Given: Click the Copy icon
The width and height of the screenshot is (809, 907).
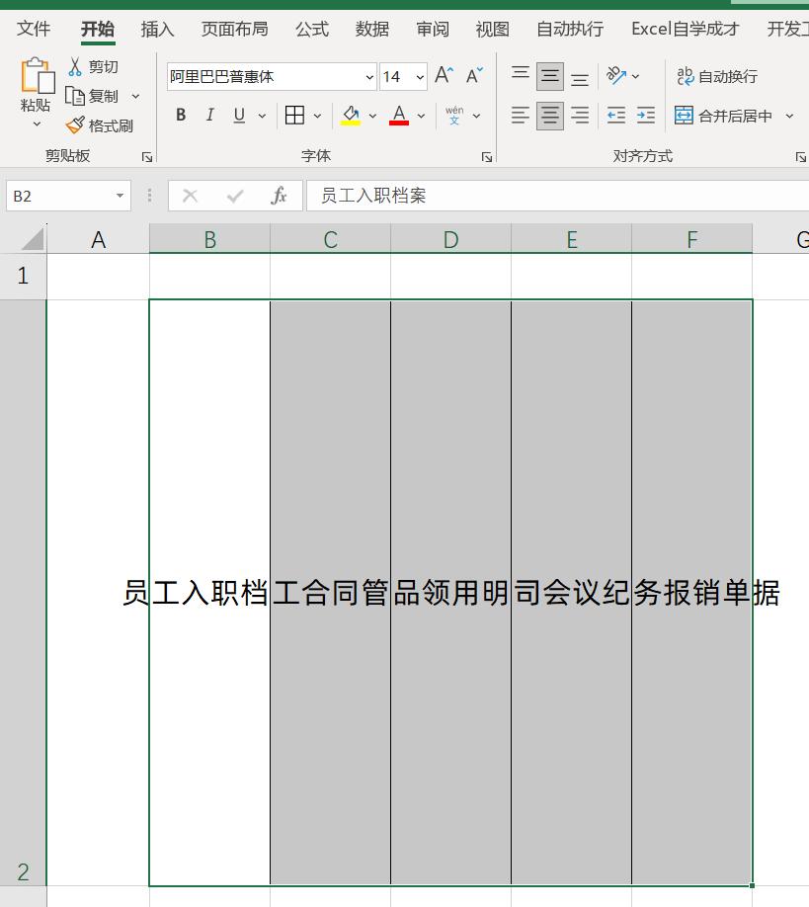Looking at the screenshot, I should [x=75, y=96].
